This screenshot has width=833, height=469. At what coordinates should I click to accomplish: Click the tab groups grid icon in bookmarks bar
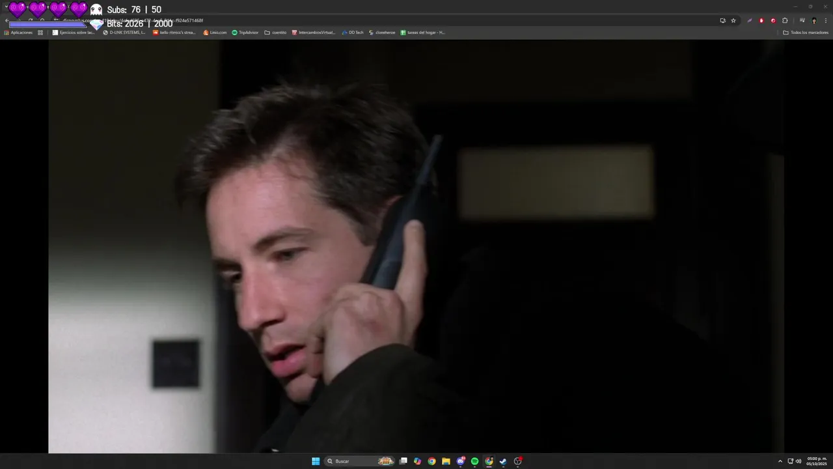click(x=40, y=33)
